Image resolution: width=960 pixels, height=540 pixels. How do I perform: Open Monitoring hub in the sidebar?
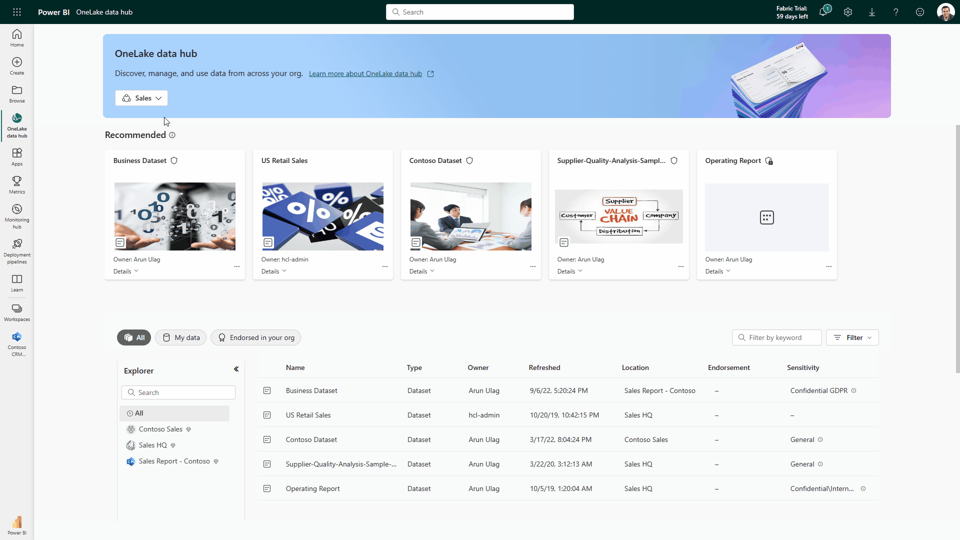pyautogui.click(x=17, y=216)
